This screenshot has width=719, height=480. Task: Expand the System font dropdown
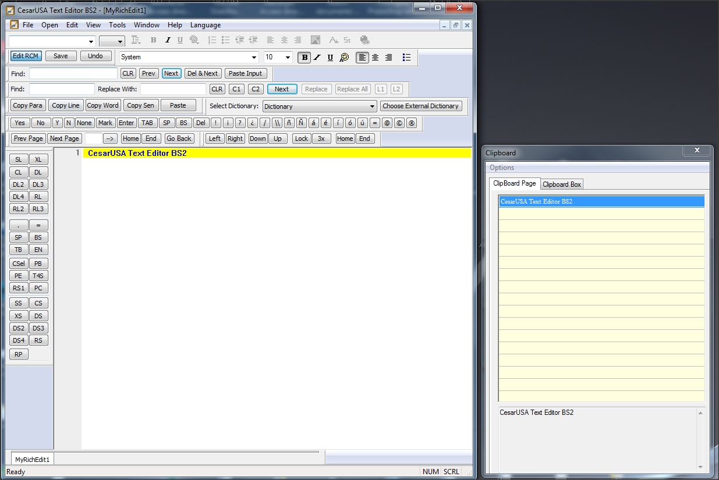click(254, 57)
